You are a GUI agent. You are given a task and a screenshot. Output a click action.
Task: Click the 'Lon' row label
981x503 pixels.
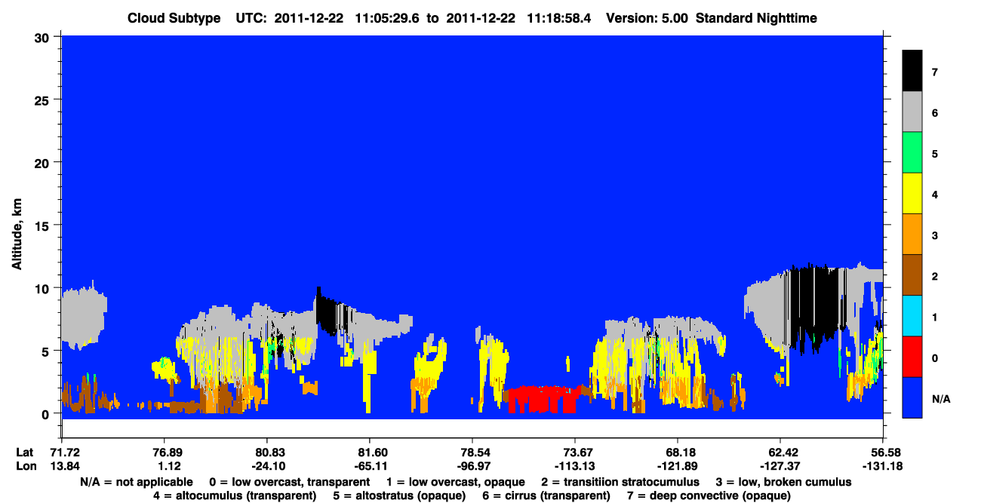25,467
